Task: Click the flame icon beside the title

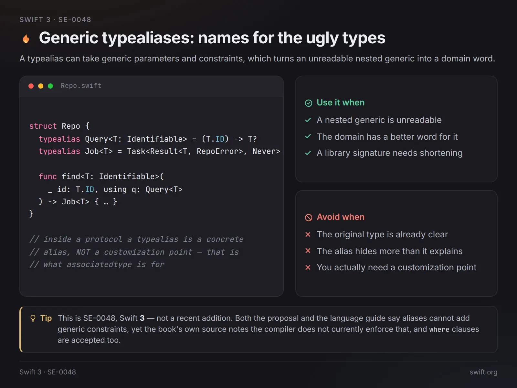Action: click(x=26, y=38)
